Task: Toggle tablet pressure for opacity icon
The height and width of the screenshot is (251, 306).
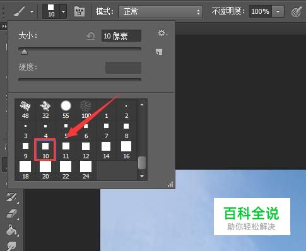Action: (x=297, y=12)
